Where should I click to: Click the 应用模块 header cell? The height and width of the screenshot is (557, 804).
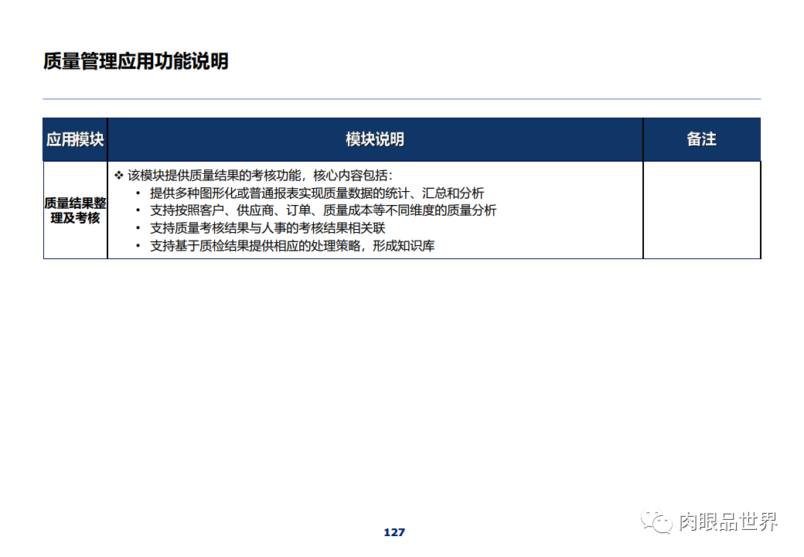(75, 139)
